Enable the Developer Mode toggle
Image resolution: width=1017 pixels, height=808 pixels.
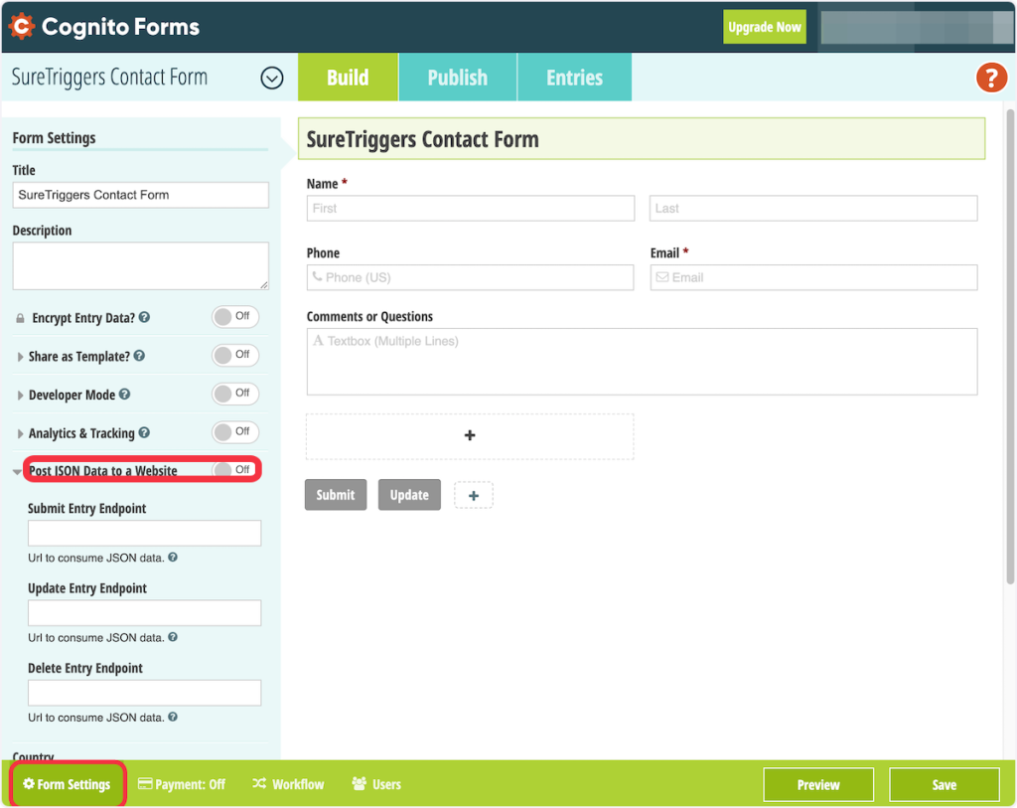click(235, 394)
